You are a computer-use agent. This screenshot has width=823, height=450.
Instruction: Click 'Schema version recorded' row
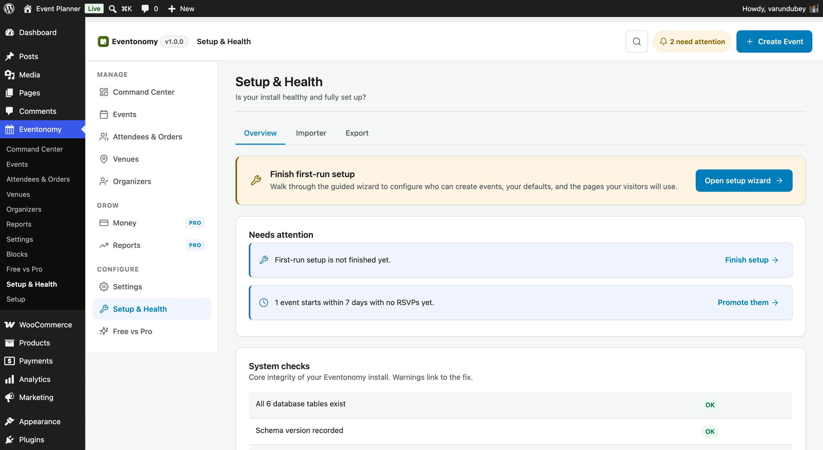pos(520,431)
